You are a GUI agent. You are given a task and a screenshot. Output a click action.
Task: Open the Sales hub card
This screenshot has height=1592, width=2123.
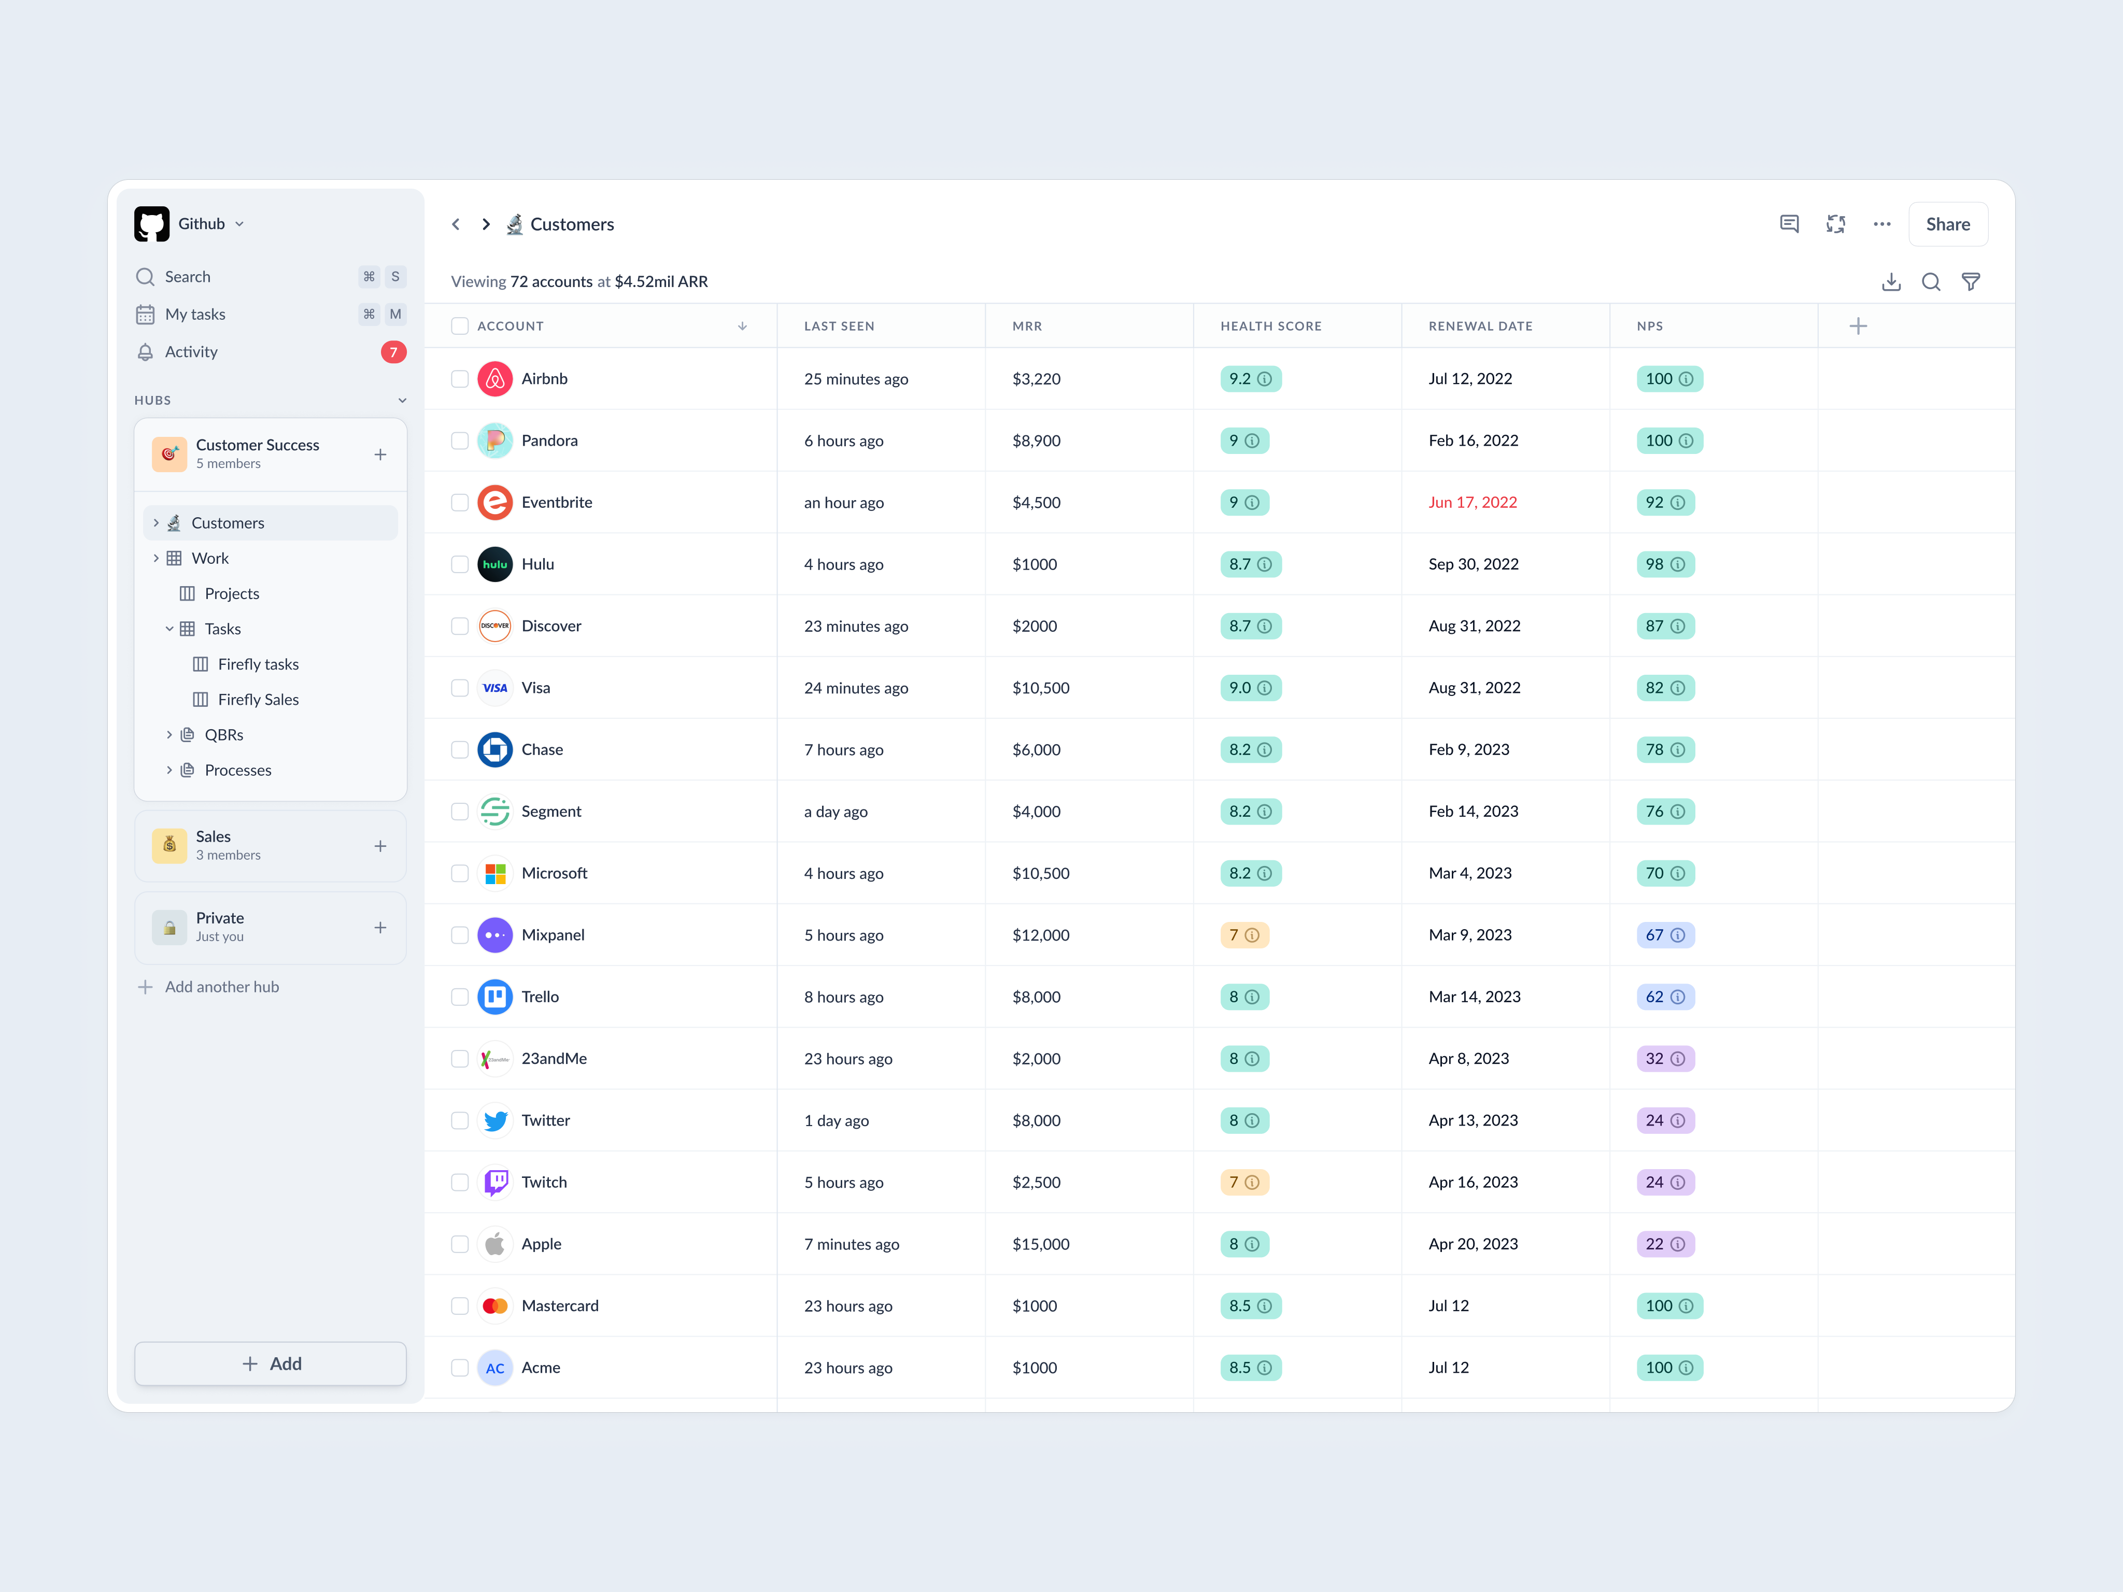coord(271,845)
